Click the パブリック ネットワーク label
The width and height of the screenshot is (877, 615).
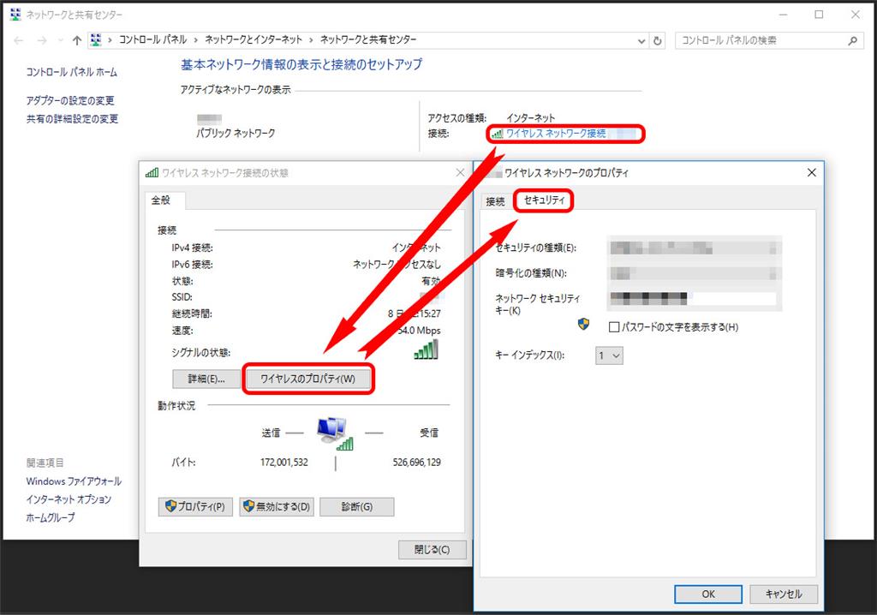[236, 133]
